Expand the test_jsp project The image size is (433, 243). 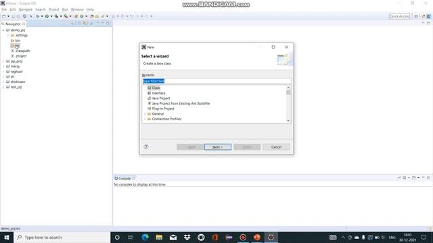pyautogui.click(x=3, y=87)
